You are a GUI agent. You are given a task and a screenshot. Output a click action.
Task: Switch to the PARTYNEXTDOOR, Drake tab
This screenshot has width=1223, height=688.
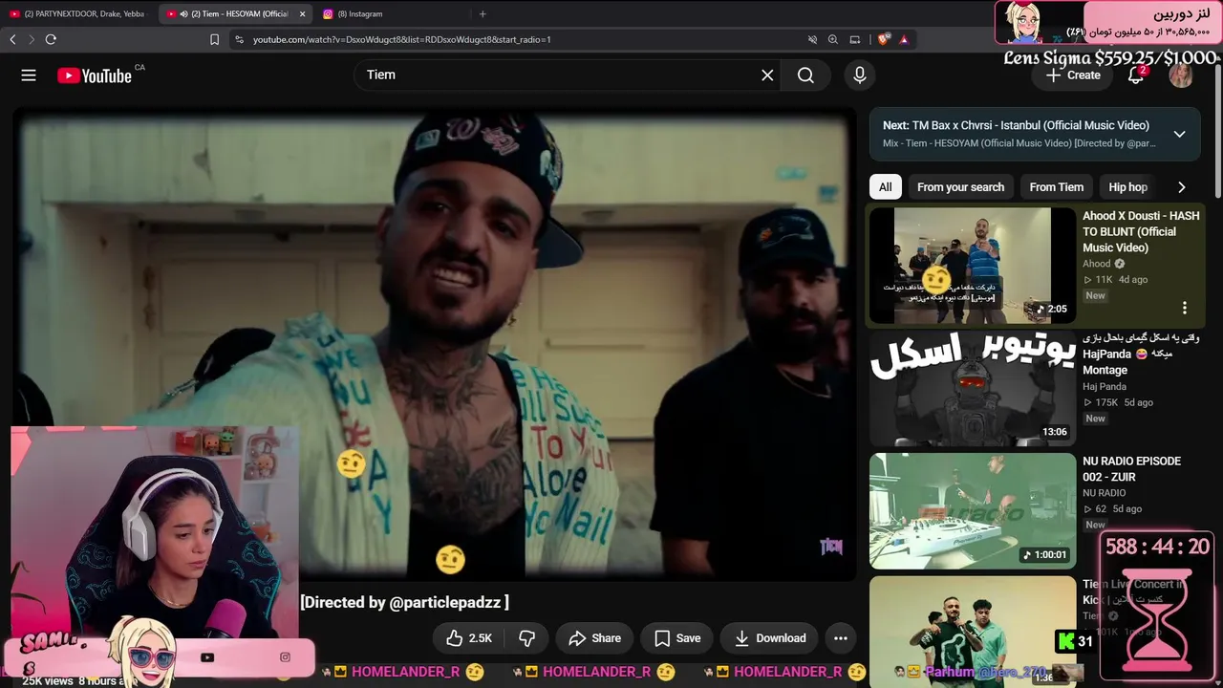(x=77, y=13)
